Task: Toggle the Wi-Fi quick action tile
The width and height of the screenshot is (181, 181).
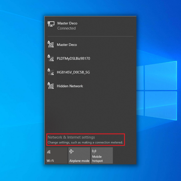Action: [x=57, y=155]
